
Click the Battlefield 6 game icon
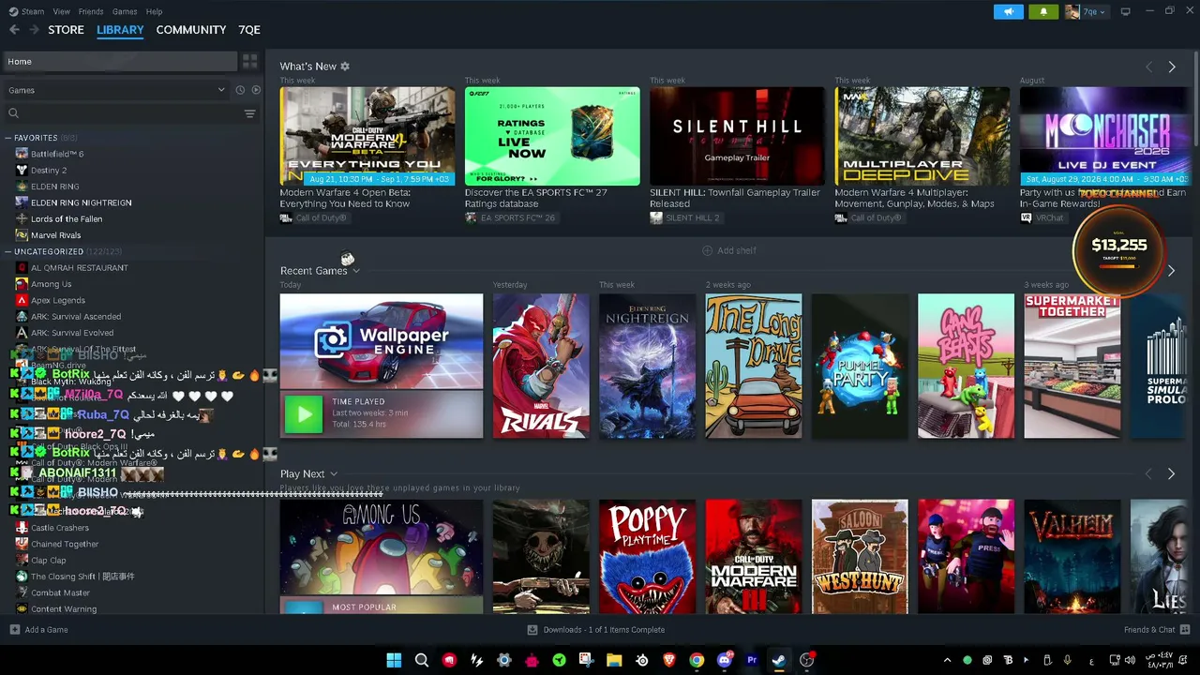pyautogui.click(x=22, y=154)
